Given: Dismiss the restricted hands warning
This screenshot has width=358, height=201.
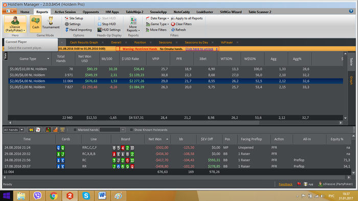Looking at the screenshot, I should click(x=217, y=49).
